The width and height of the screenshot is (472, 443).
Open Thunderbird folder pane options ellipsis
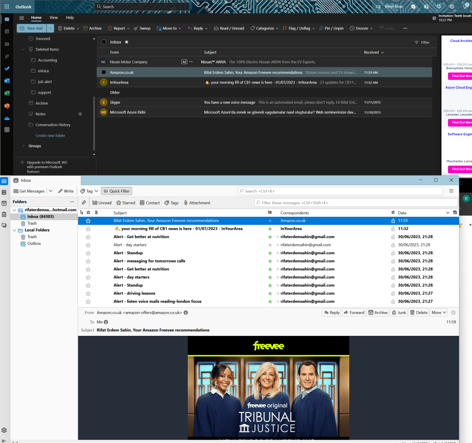[72, 202]
